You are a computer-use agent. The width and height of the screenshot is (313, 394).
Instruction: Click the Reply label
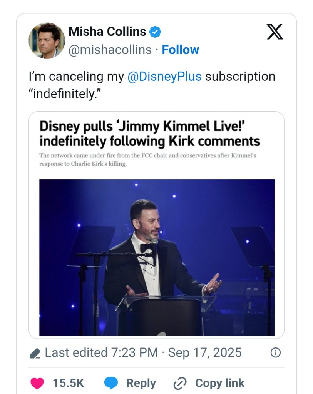click(141, 383)
